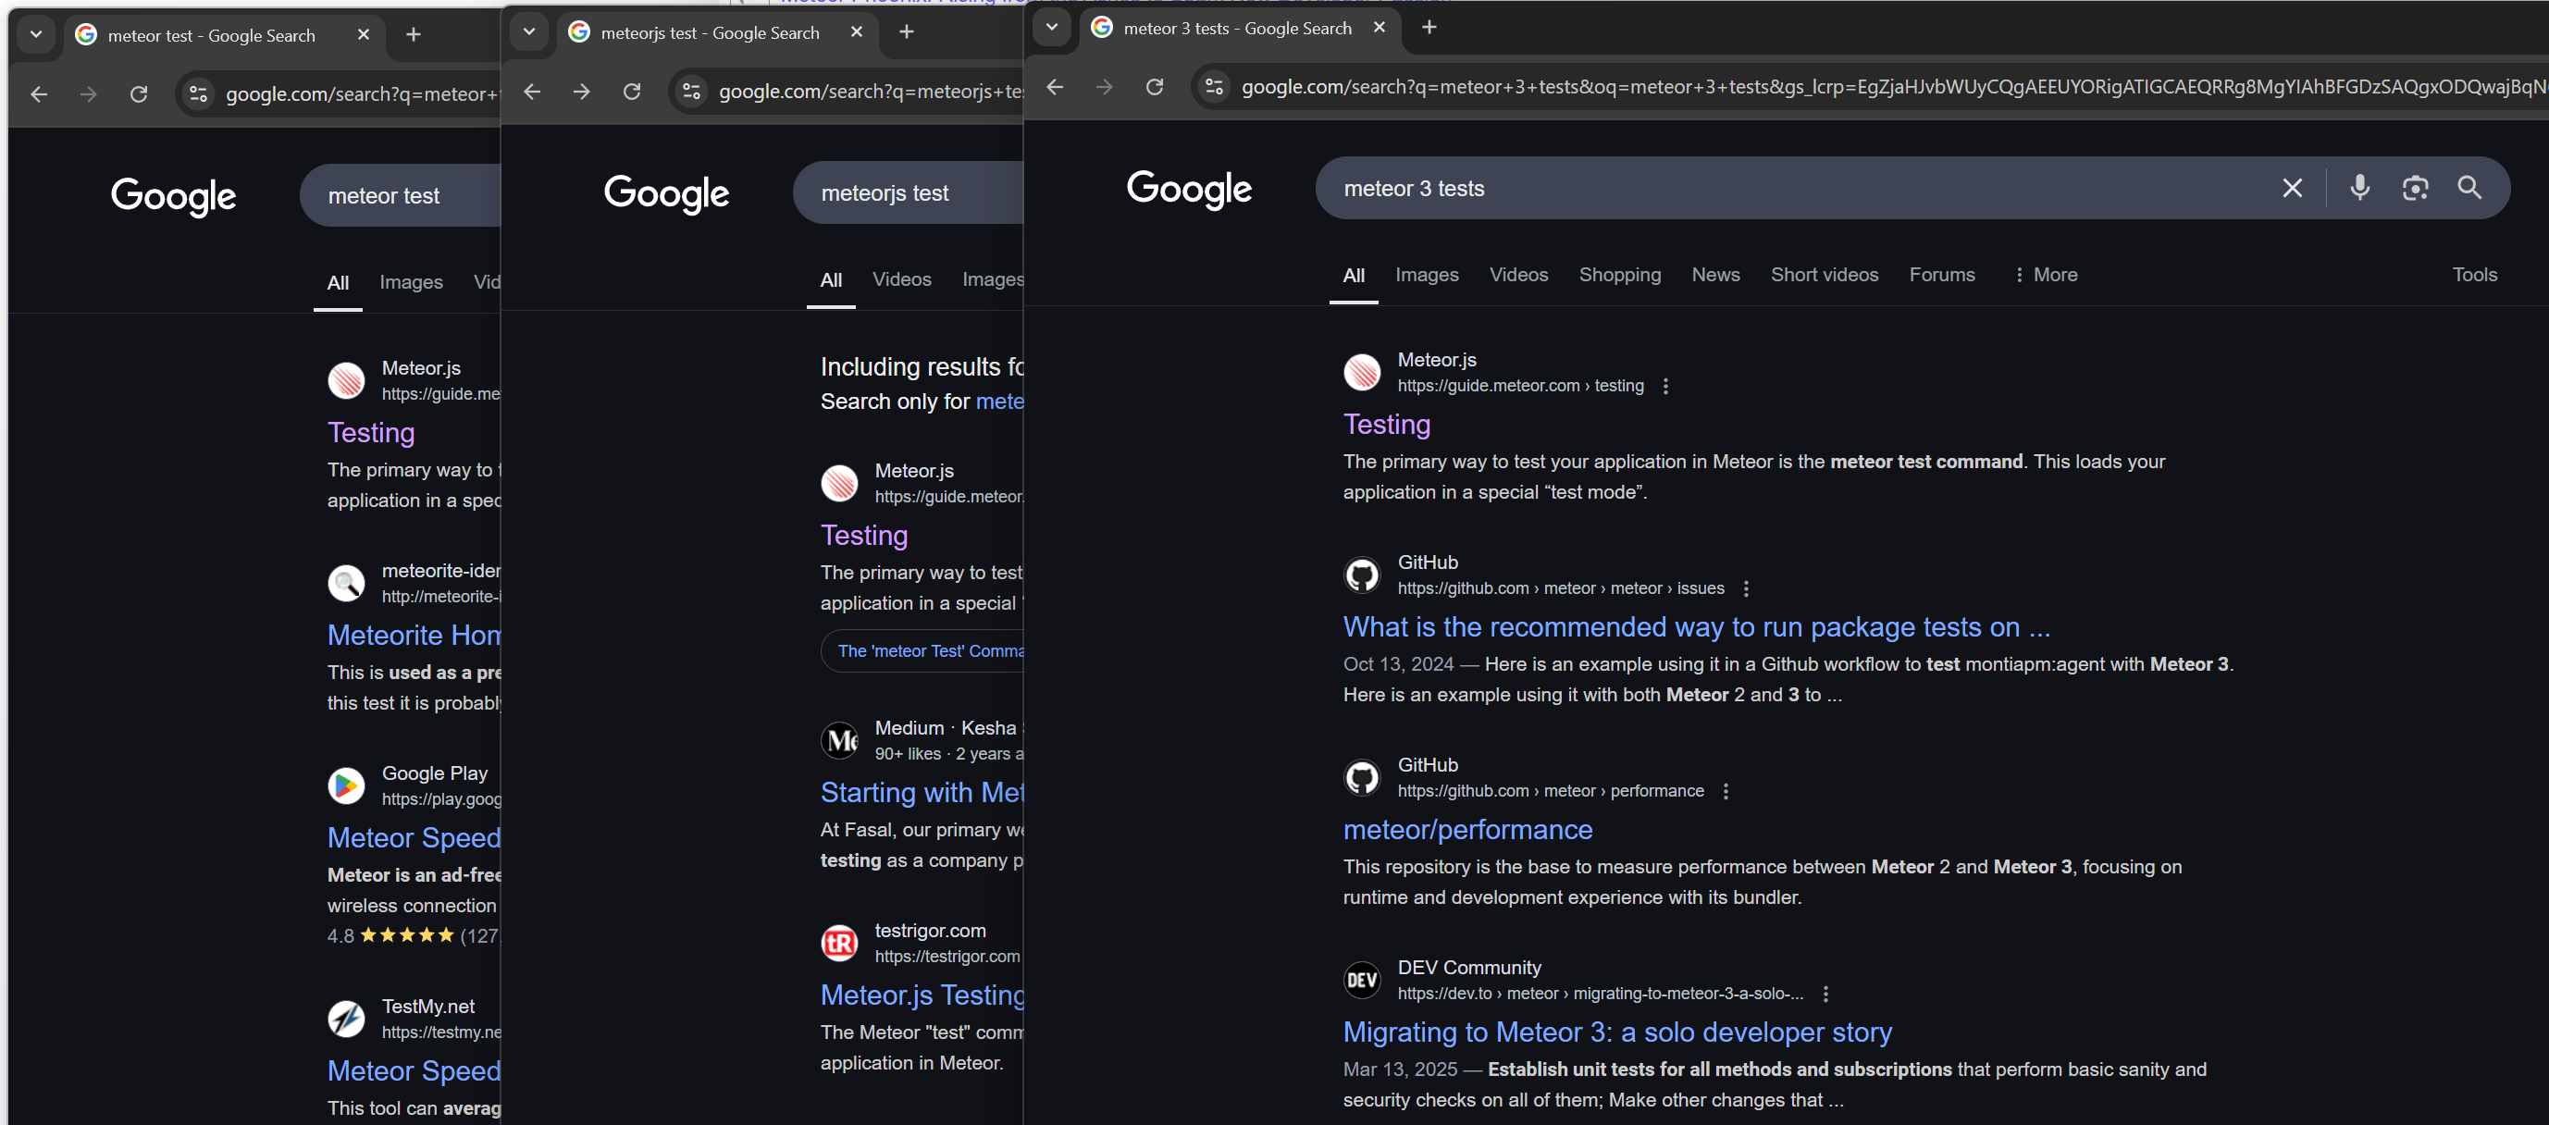View site information in meteorjs test window
Screen dimensions: 2549x1125
click(x=692, y=91)
